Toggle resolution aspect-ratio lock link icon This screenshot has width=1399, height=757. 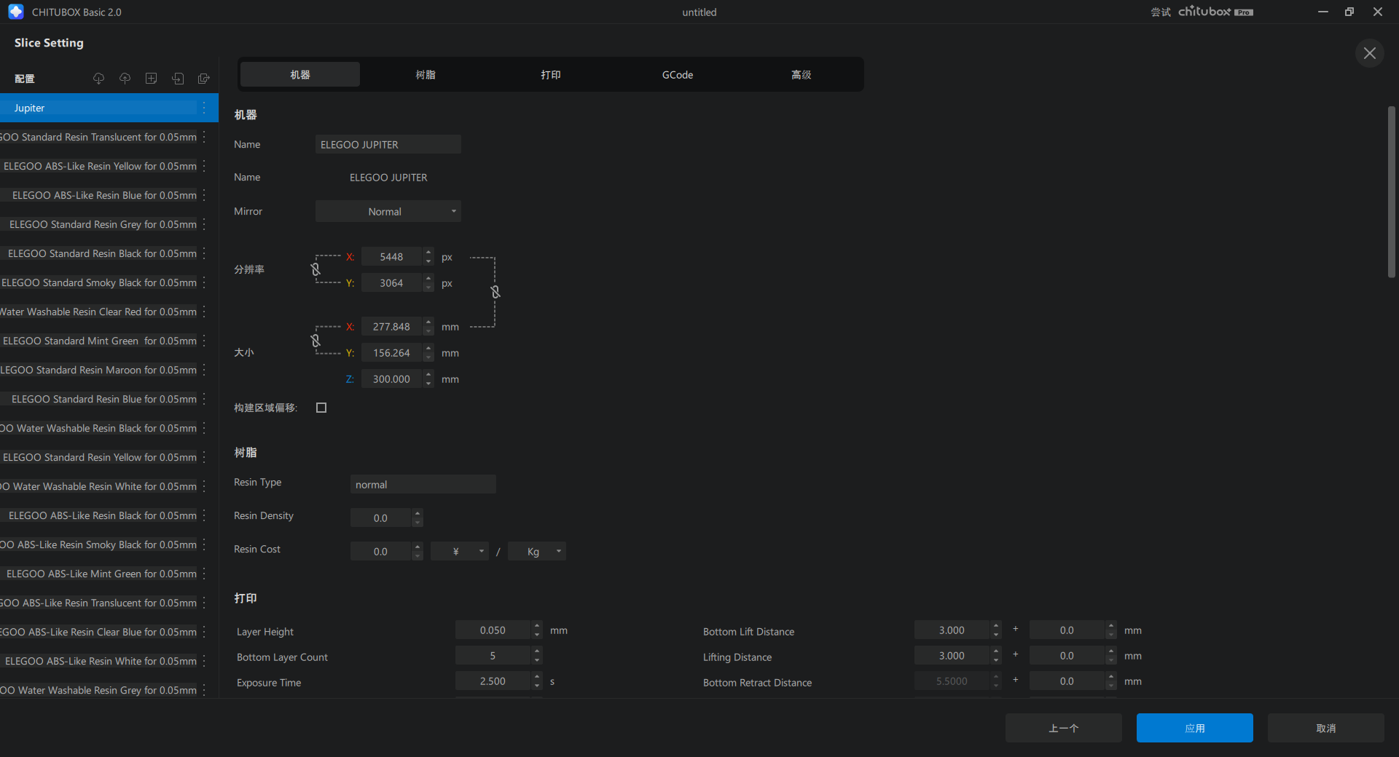(x=316, y=269)
